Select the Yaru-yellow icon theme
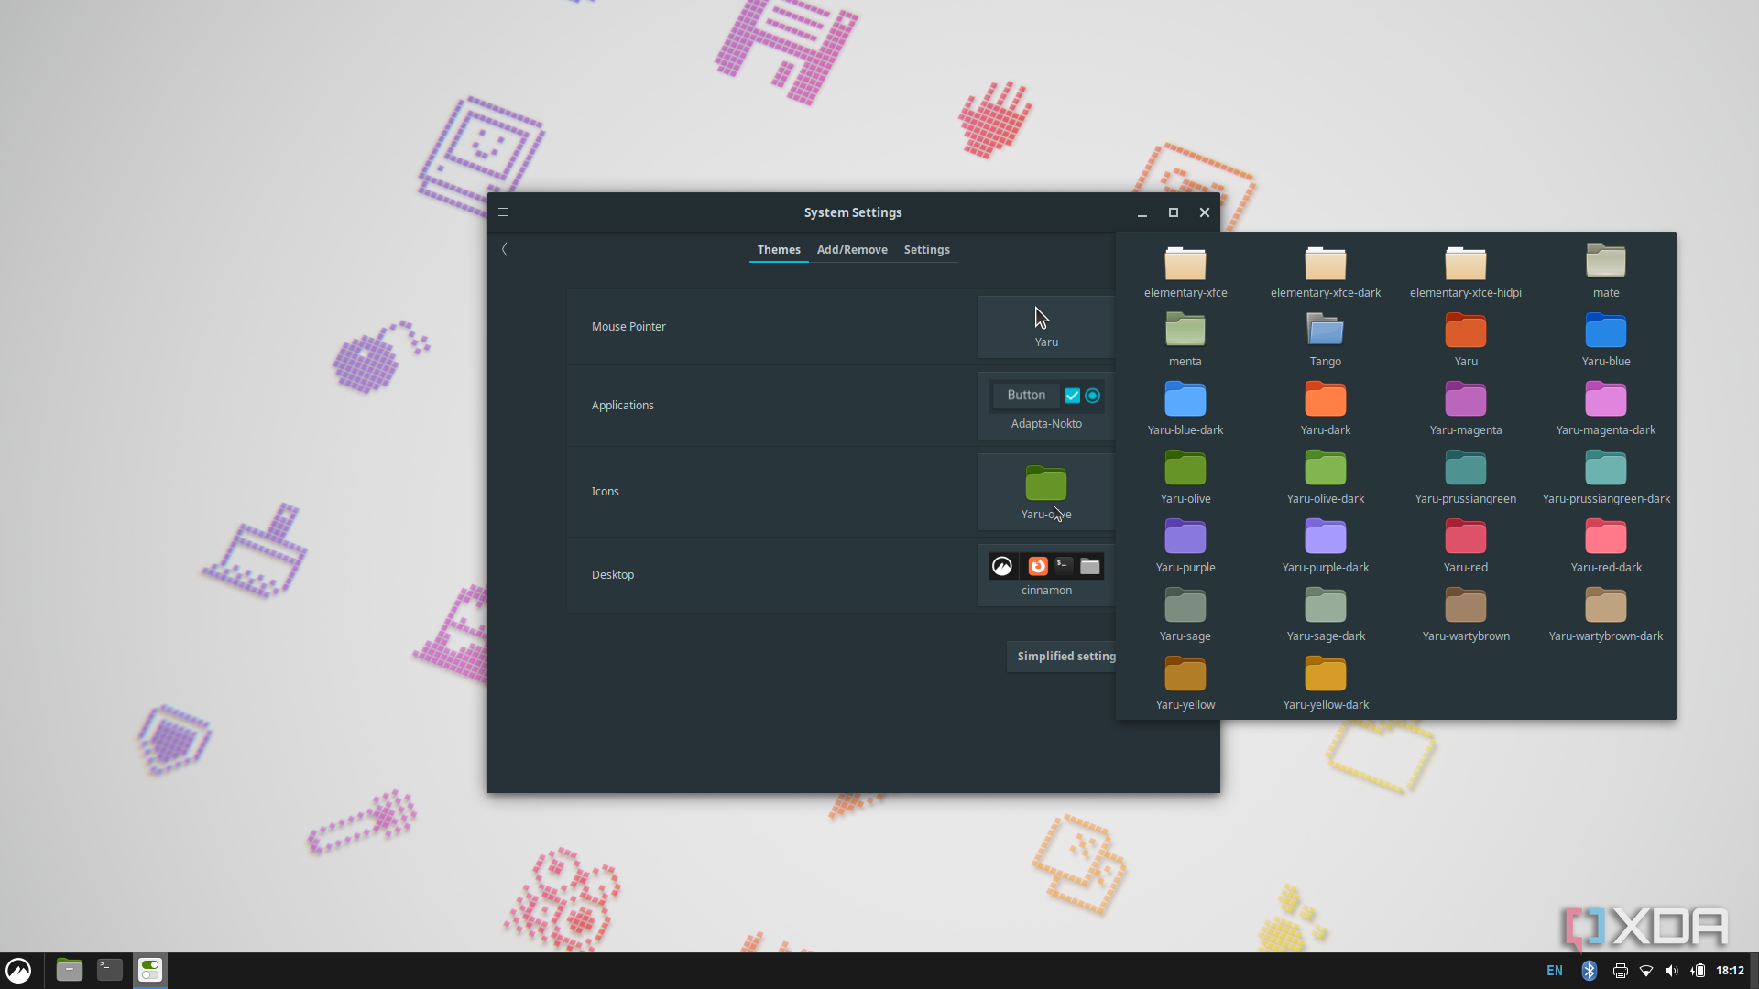 1185,684
